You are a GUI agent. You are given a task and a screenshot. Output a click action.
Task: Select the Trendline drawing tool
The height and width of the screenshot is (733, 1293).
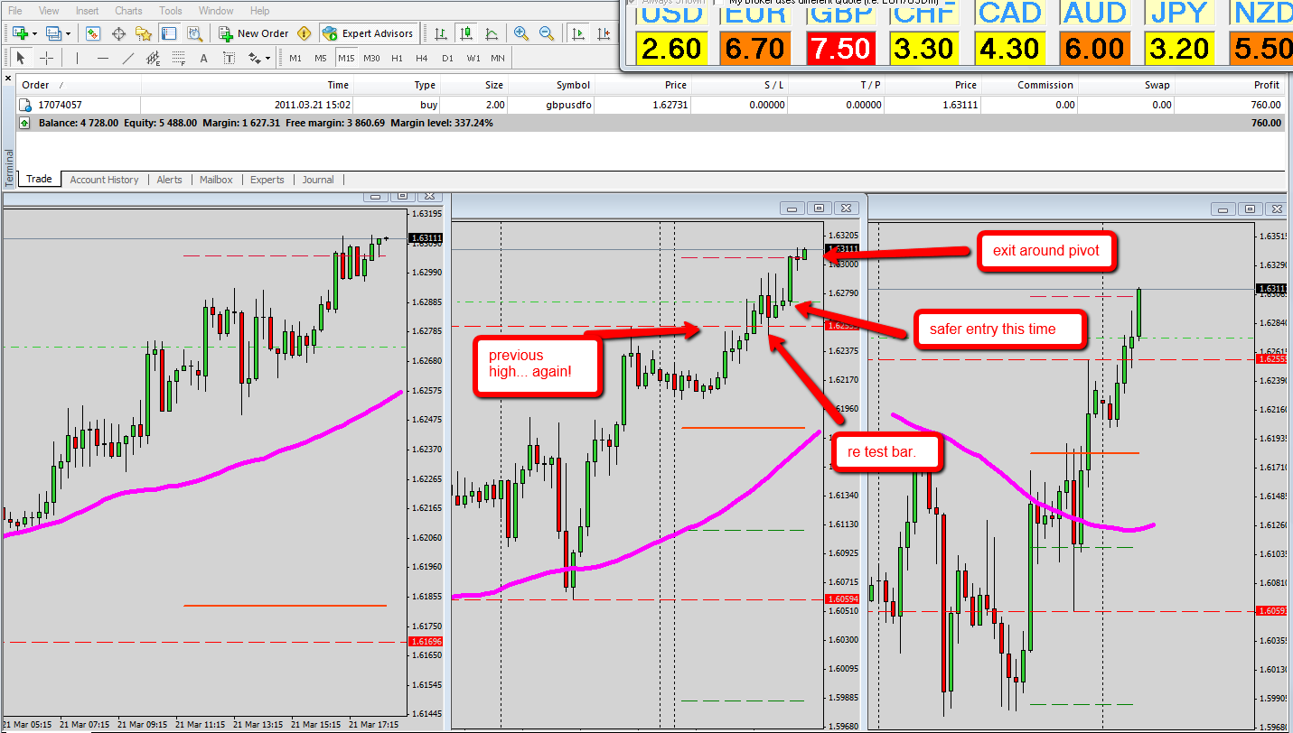click(x=128, y=58)
